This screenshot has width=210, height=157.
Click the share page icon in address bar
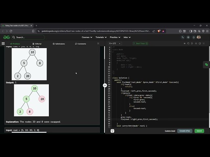click(154, 31)
